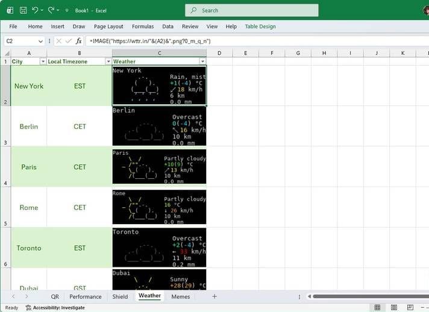Open the Insert Function fx dialog

(x=79, y=42)
